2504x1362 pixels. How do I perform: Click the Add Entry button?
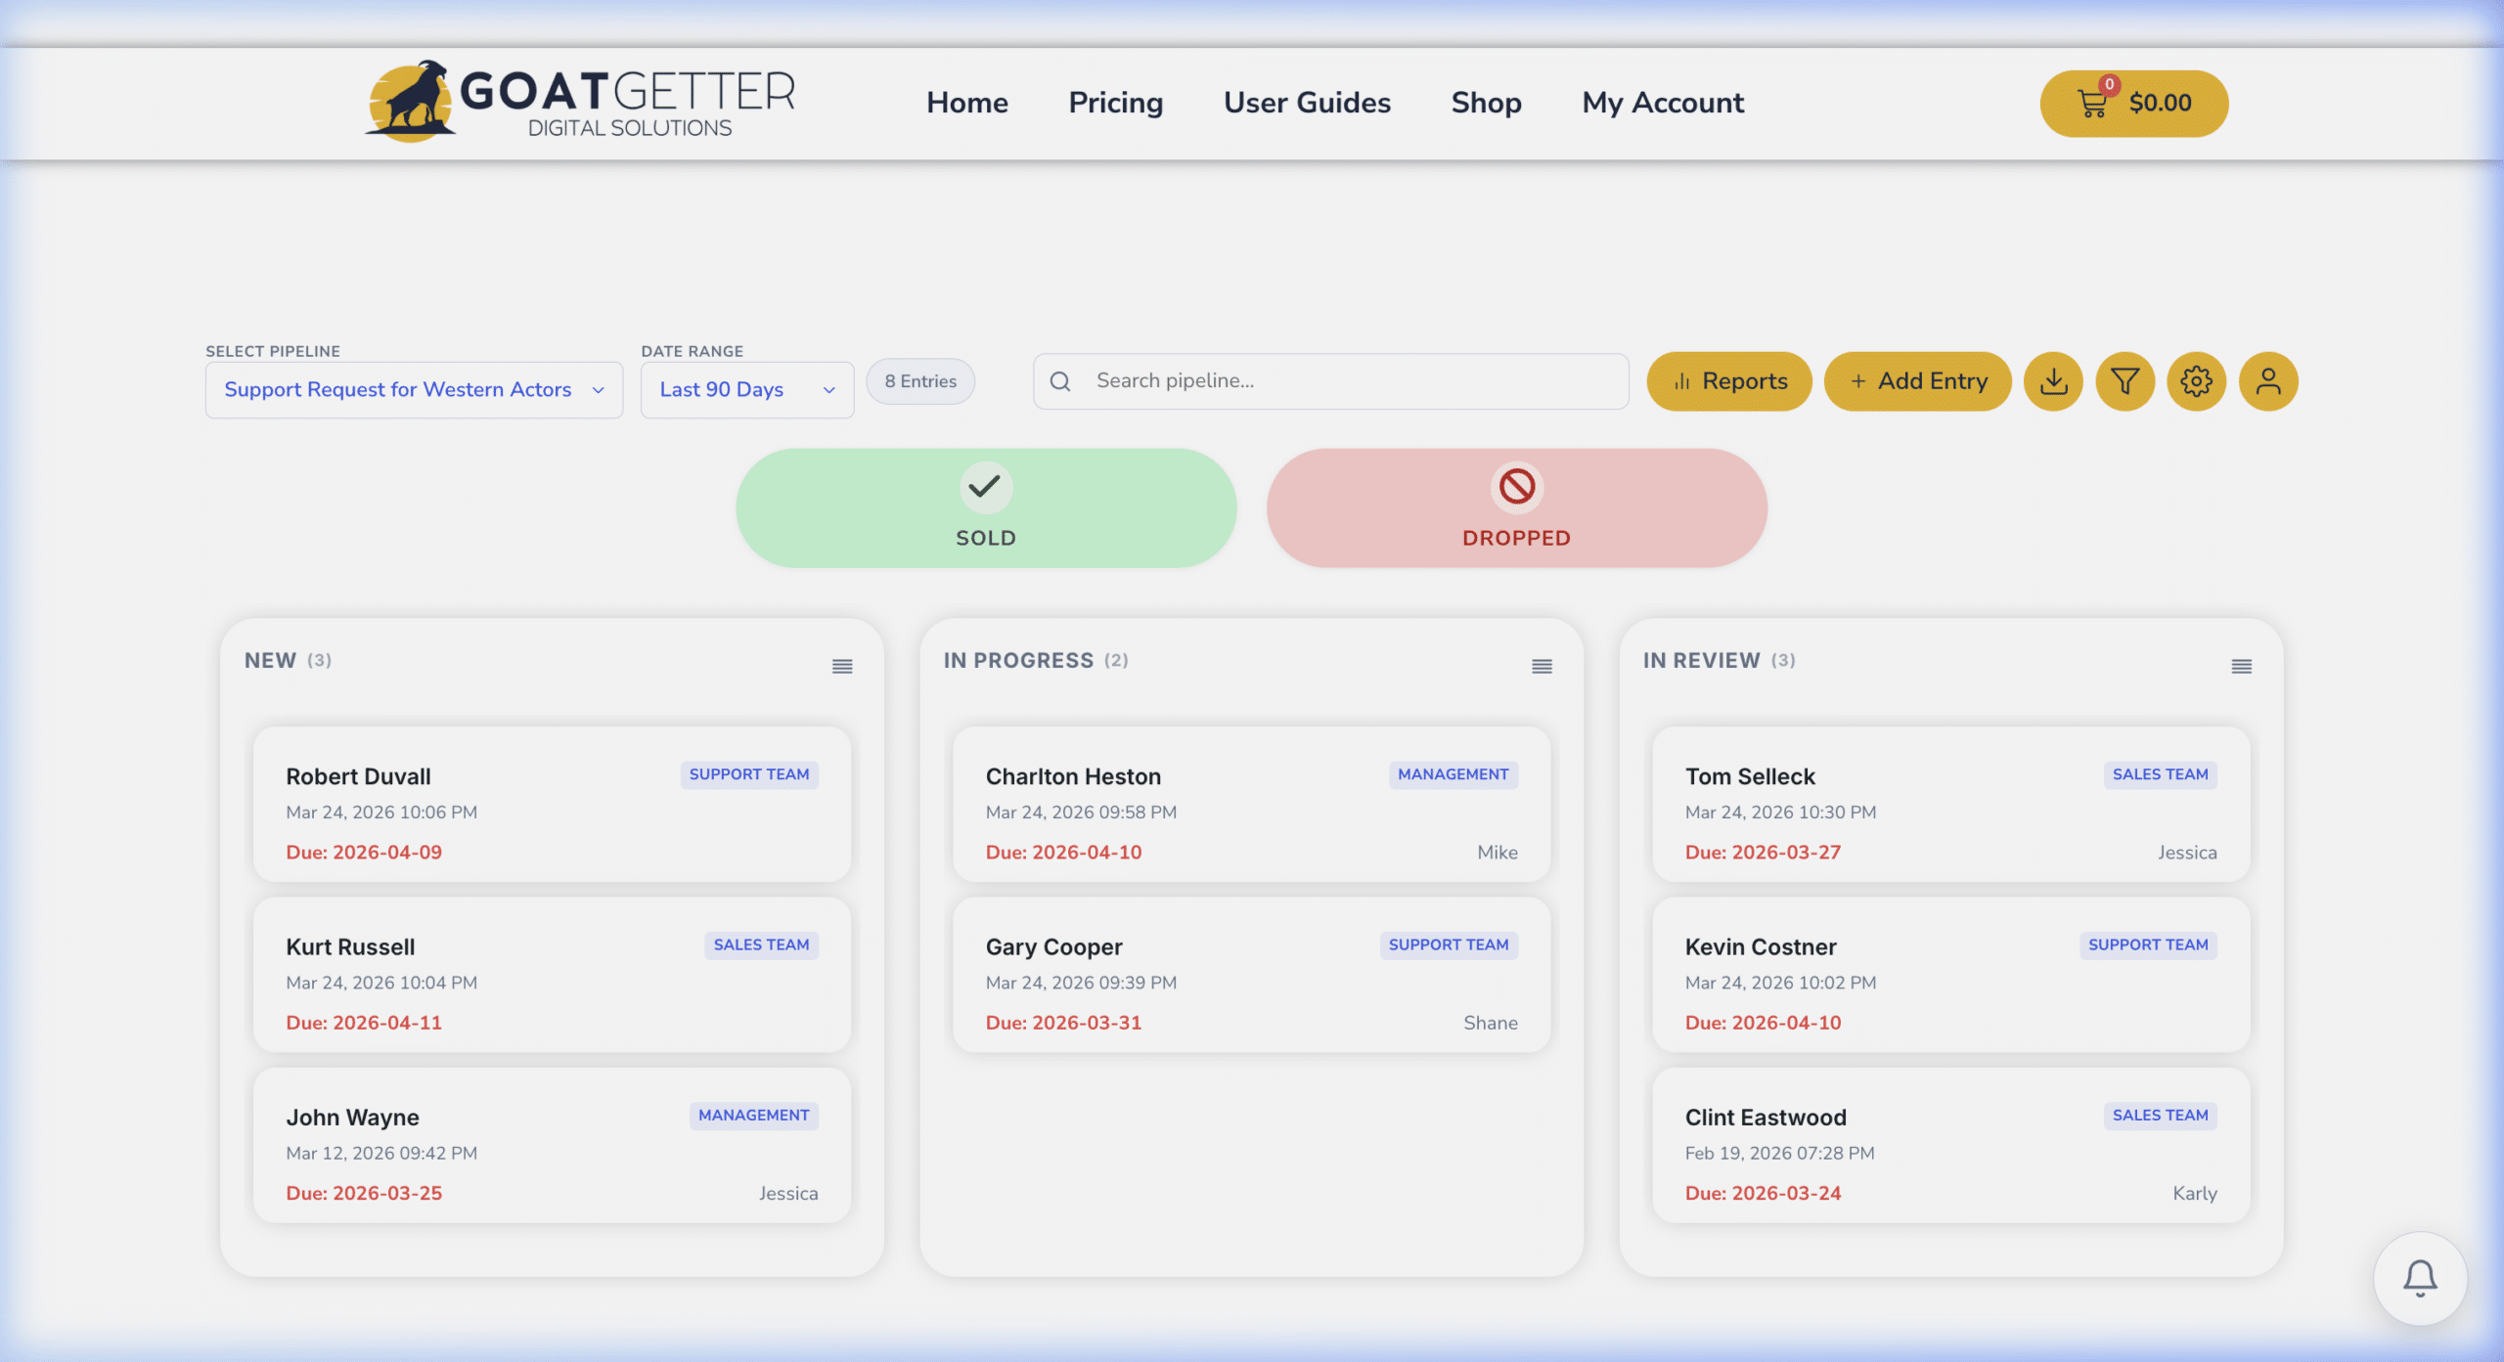pyautogui.click(x=1917, y=381)
